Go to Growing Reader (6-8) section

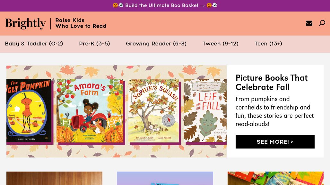[x=156, y=44]
